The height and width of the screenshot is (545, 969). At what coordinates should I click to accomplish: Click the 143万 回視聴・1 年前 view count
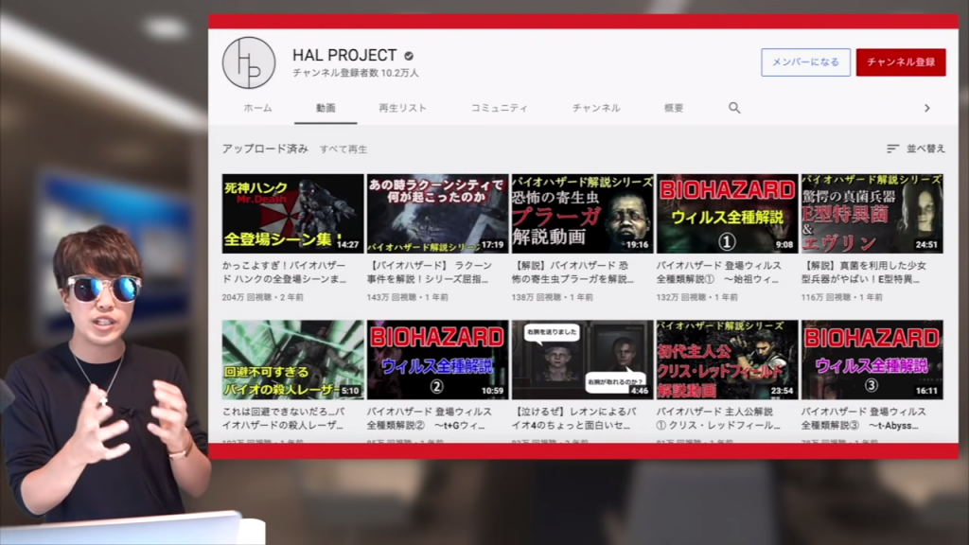[408, 297]
